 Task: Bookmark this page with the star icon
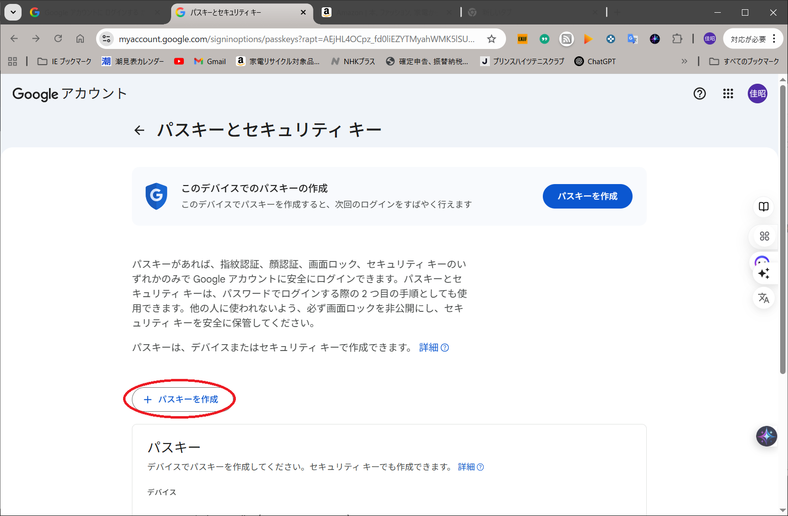pos(491,39)
